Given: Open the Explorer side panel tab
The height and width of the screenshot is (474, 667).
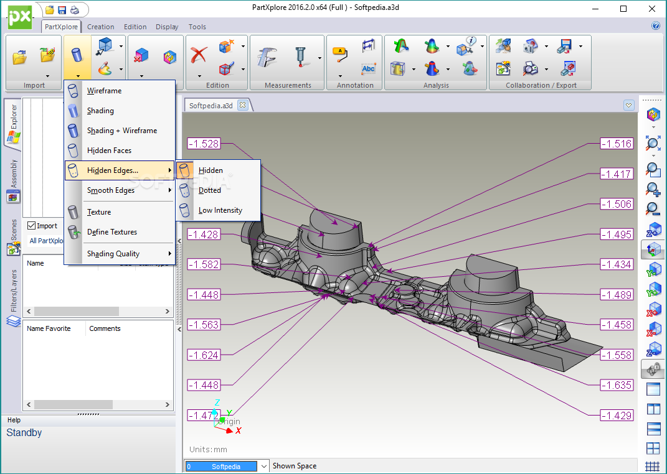Looking at the screenshot, I should 12,123.
